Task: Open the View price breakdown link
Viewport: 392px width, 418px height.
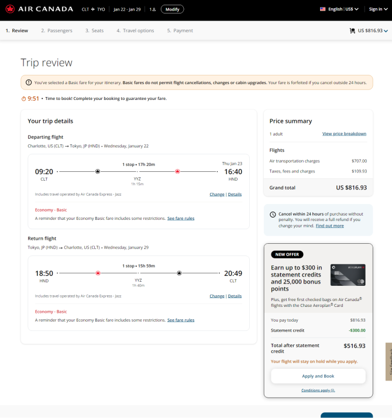Action: coord(344,134)
